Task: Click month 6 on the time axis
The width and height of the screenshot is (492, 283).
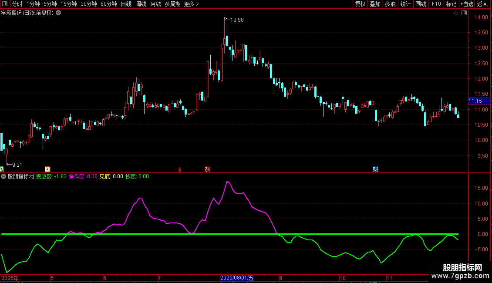Action: 104,278
